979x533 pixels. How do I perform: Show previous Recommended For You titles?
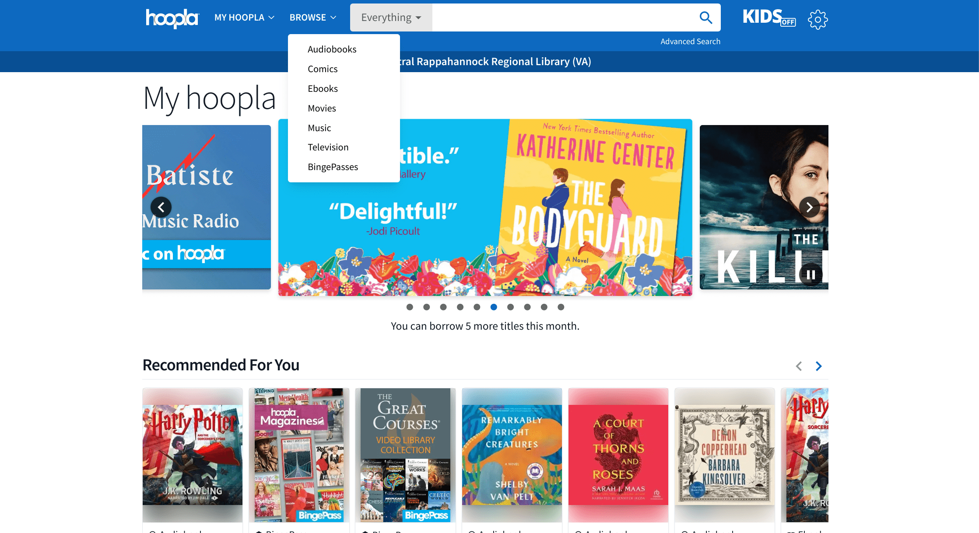click(x=799, y=366)
